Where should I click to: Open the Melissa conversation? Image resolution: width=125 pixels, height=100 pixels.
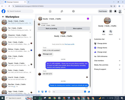(x=17, y=50)
